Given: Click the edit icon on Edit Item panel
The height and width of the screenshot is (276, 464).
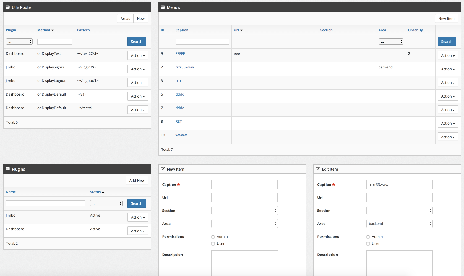Looking at the screenshot, I should click(x=318, y=169).
